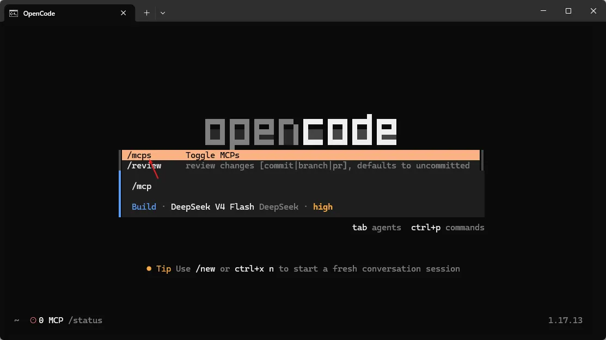The image size is (606, 340).
Task: Select the /mcps Toggle MCPs suggestion
Action: (301, 155)
